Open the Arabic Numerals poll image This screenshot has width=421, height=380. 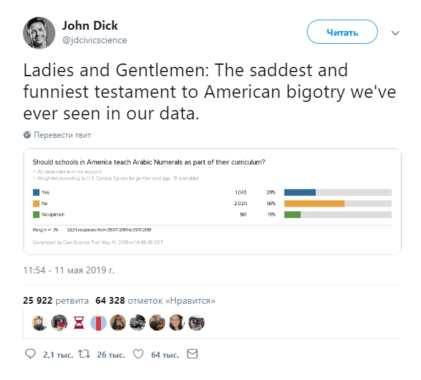point(213,201)
